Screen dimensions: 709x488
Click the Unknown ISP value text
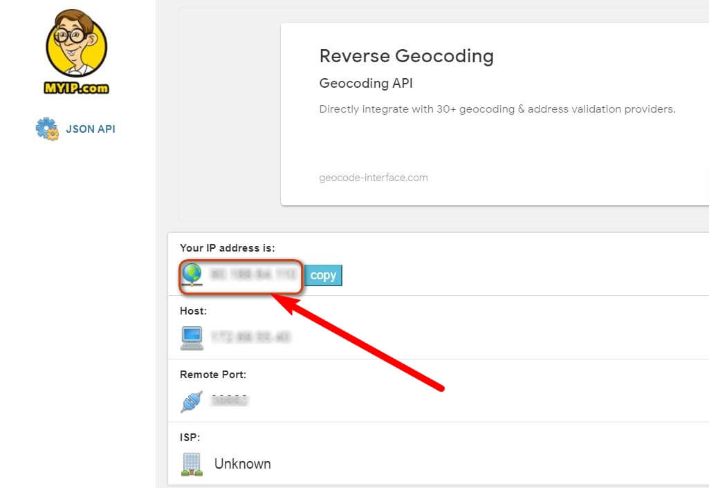(x=242, y=464)
